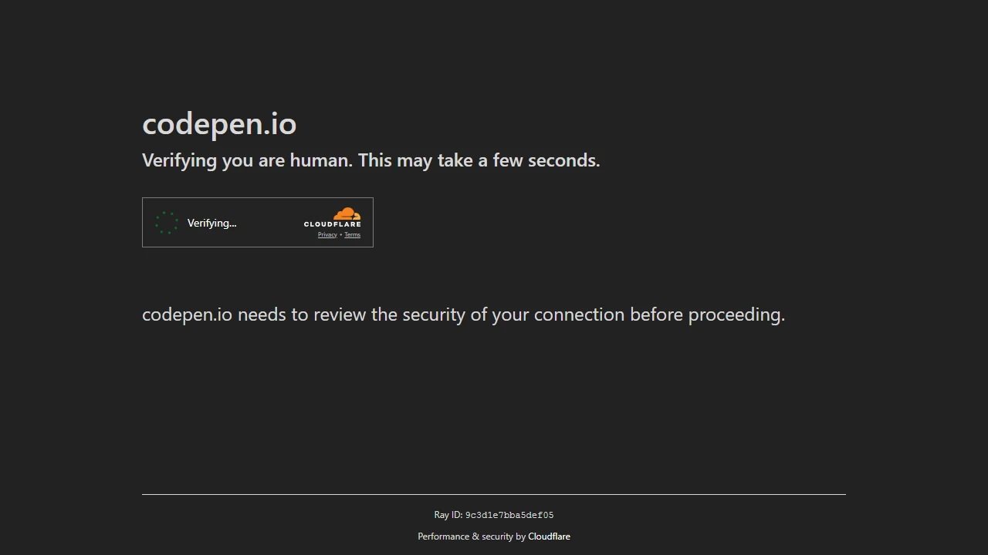988x555 pixels.
Task: Click the separator dot between Privacy and Terms
Action: click(x=340, y=234)
